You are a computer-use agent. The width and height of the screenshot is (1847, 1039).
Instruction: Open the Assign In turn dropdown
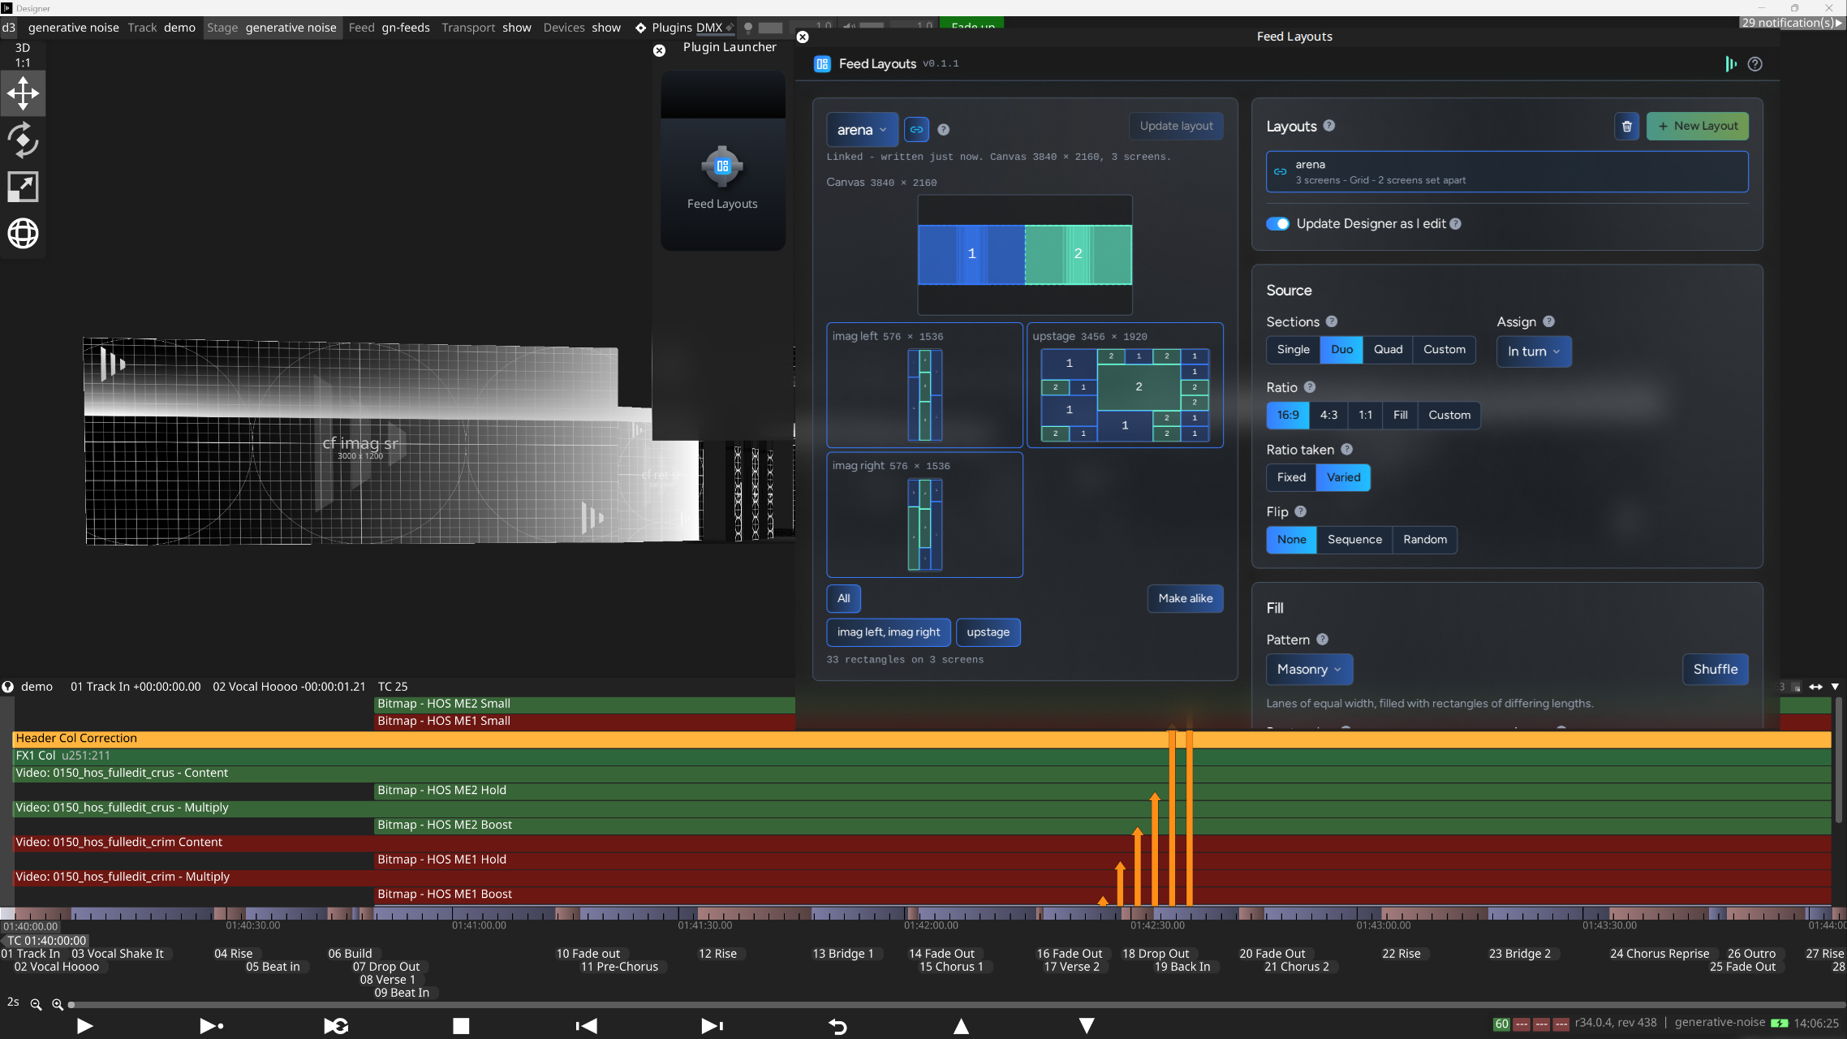(x=1534, y=351)
